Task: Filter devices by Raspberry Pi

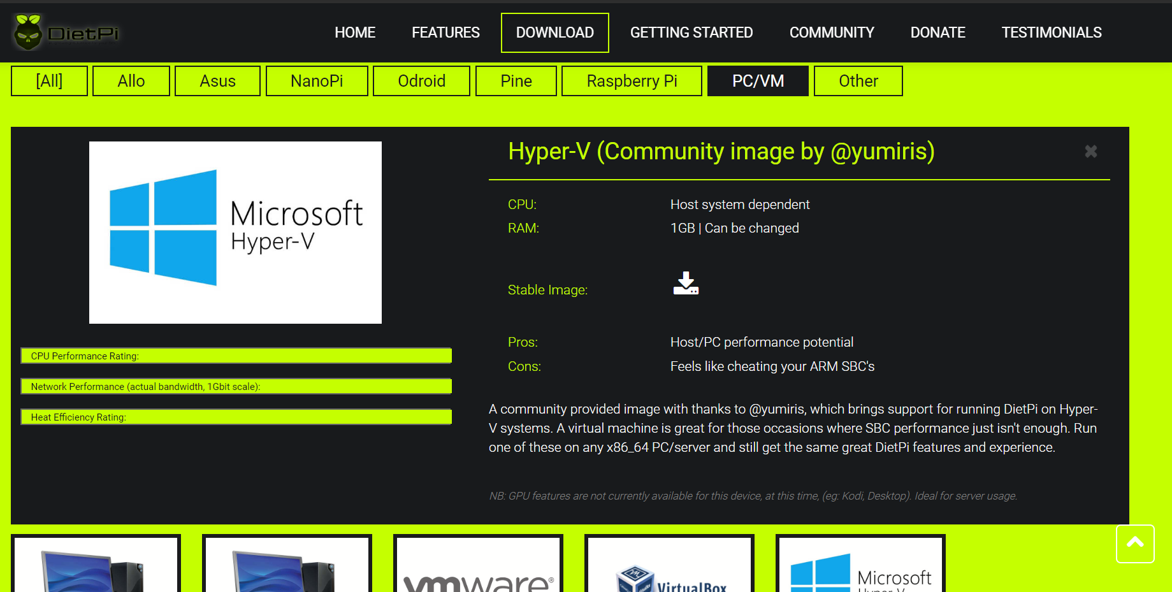Action: [x=632, y=81]
